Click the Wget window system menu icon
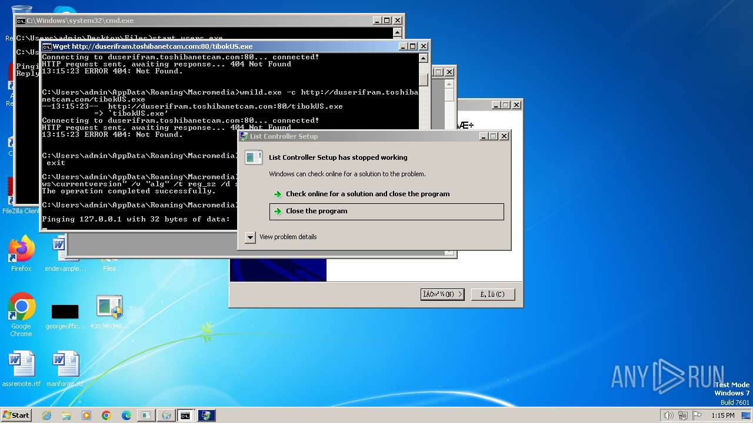 coord(47,46)
